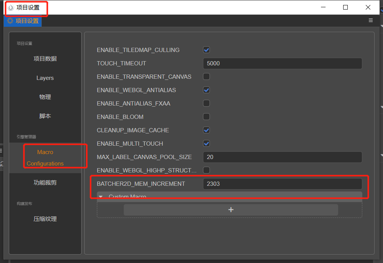The width and height of the screenshot is (383, 263).
Task: Click the Cocos Creator flame icon in title bar
Action: [11, 8]
